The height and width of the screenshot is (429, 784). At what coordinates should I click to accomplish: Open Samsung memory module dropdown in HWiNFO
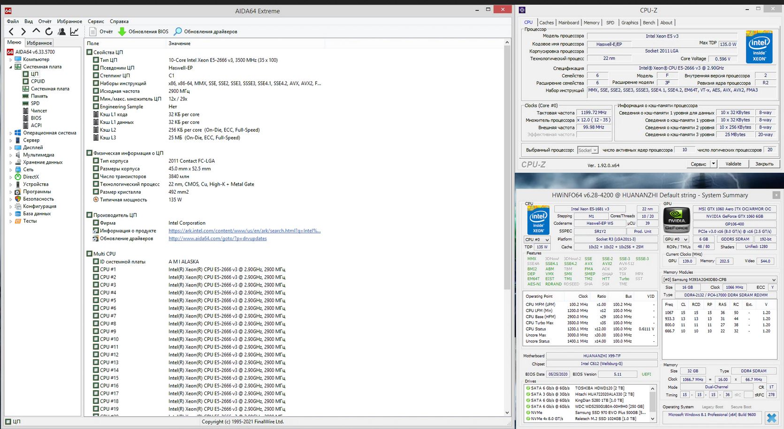pos(719,279)
